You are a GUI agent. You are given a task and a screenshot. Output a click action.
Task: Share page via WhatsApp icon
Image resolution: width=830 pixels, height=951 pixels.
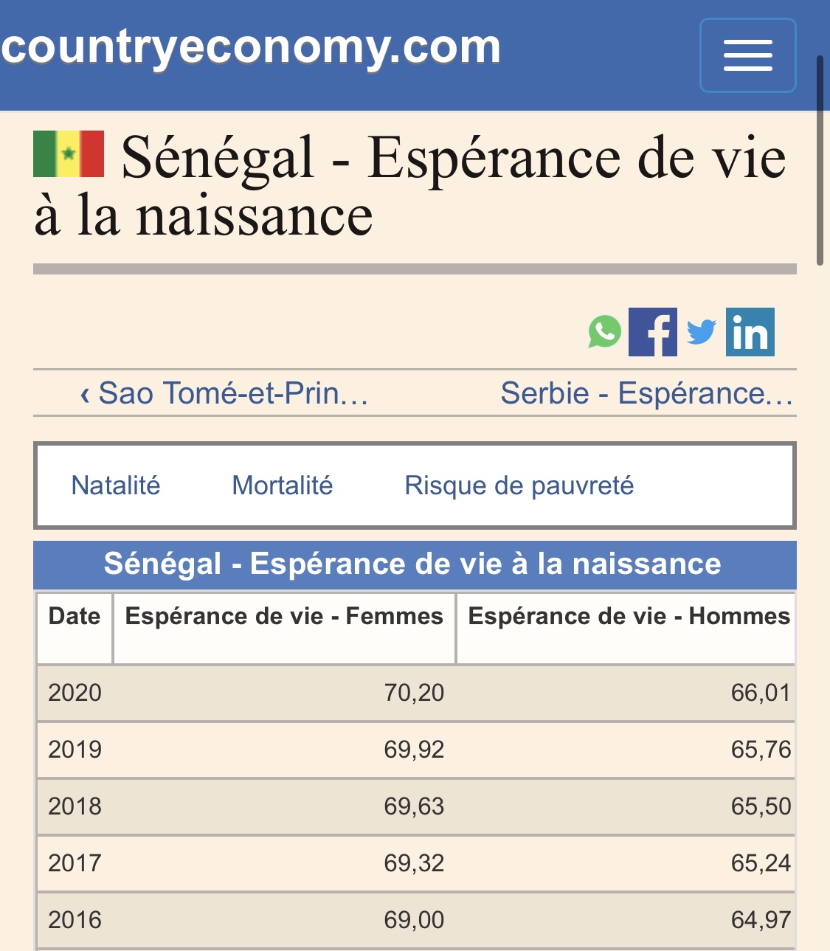[604, 332]
